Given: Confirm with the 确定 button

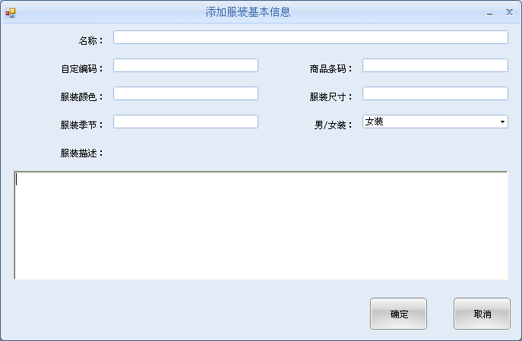Looking at the screenshot, I should (398, 314).
